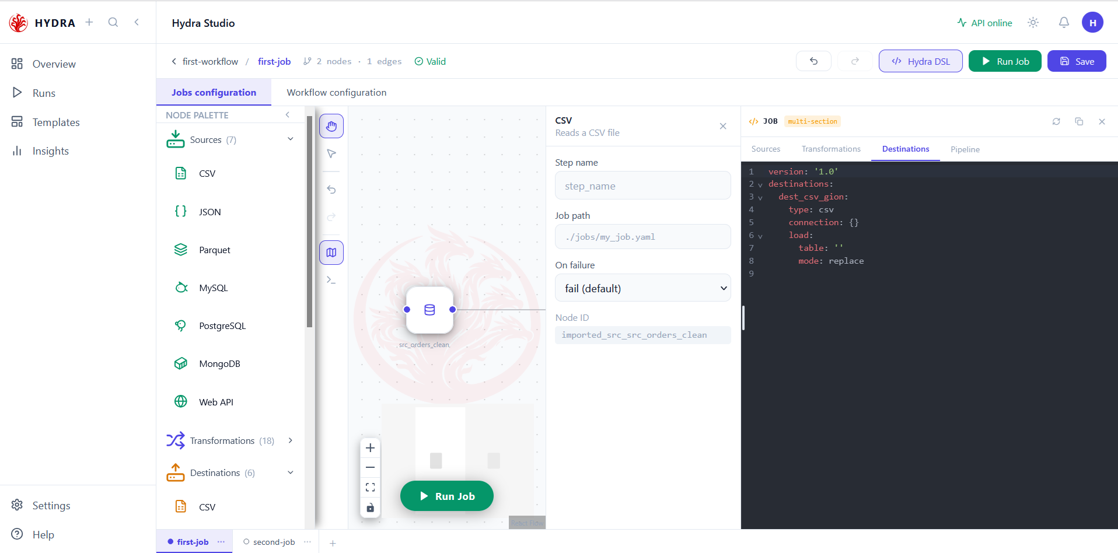Save the job
Screen dimensions: 1118x553
[1077, 61]
